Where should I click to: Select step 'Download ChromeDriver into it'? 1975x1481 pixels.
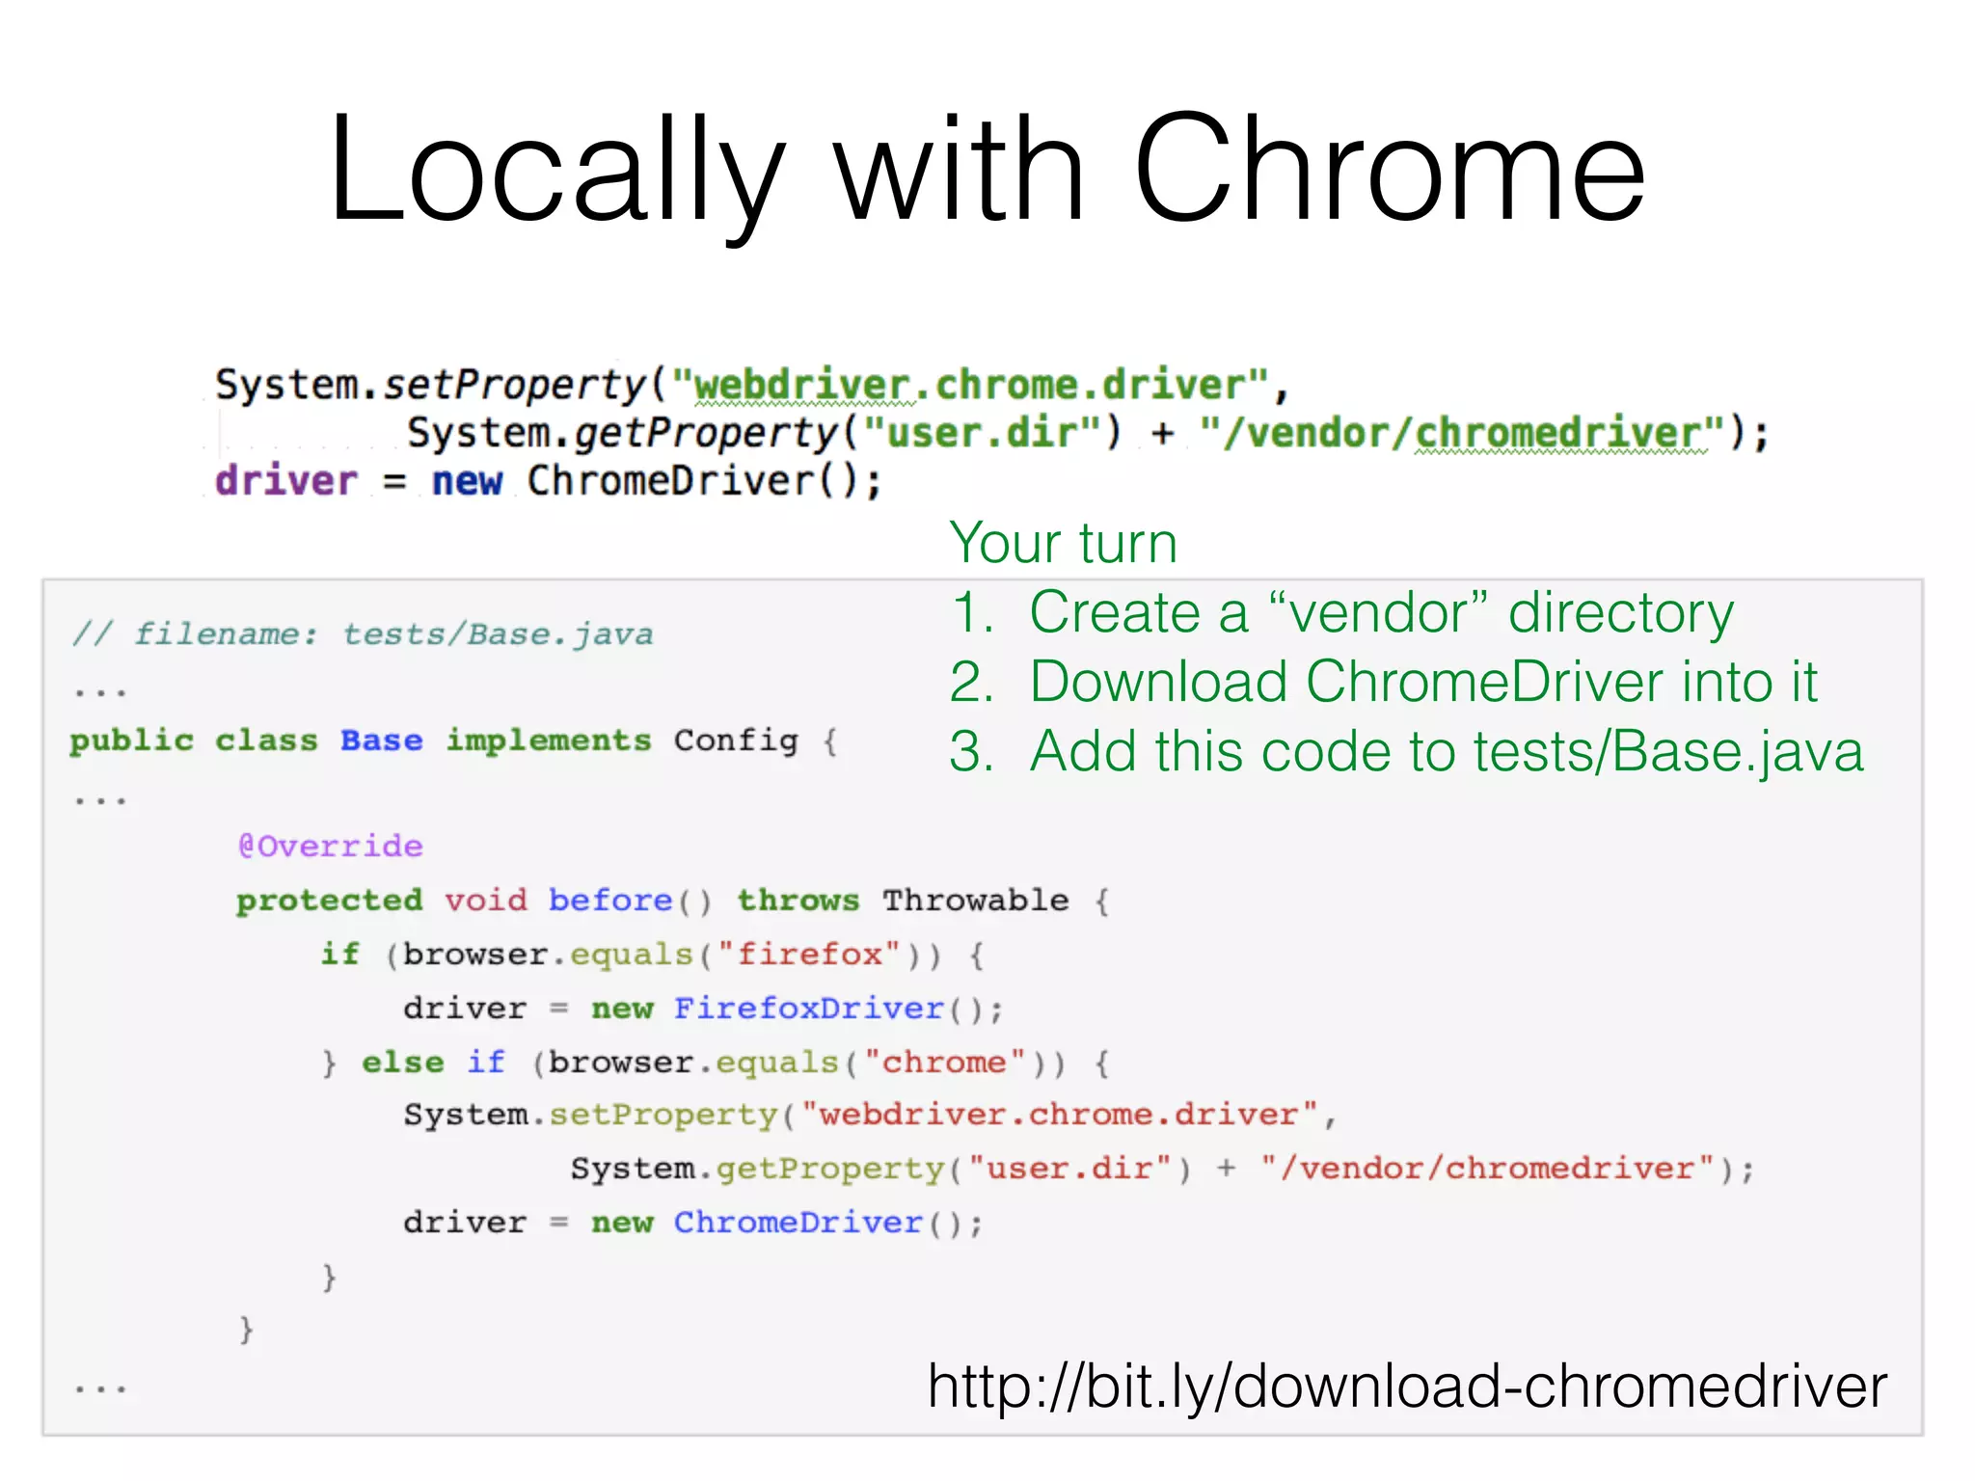pyautogui.click(x=1423, y=682)
